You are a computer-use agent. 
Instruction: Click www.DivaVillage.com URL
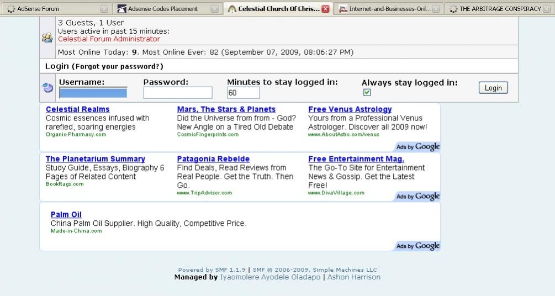tap(336, 193)
